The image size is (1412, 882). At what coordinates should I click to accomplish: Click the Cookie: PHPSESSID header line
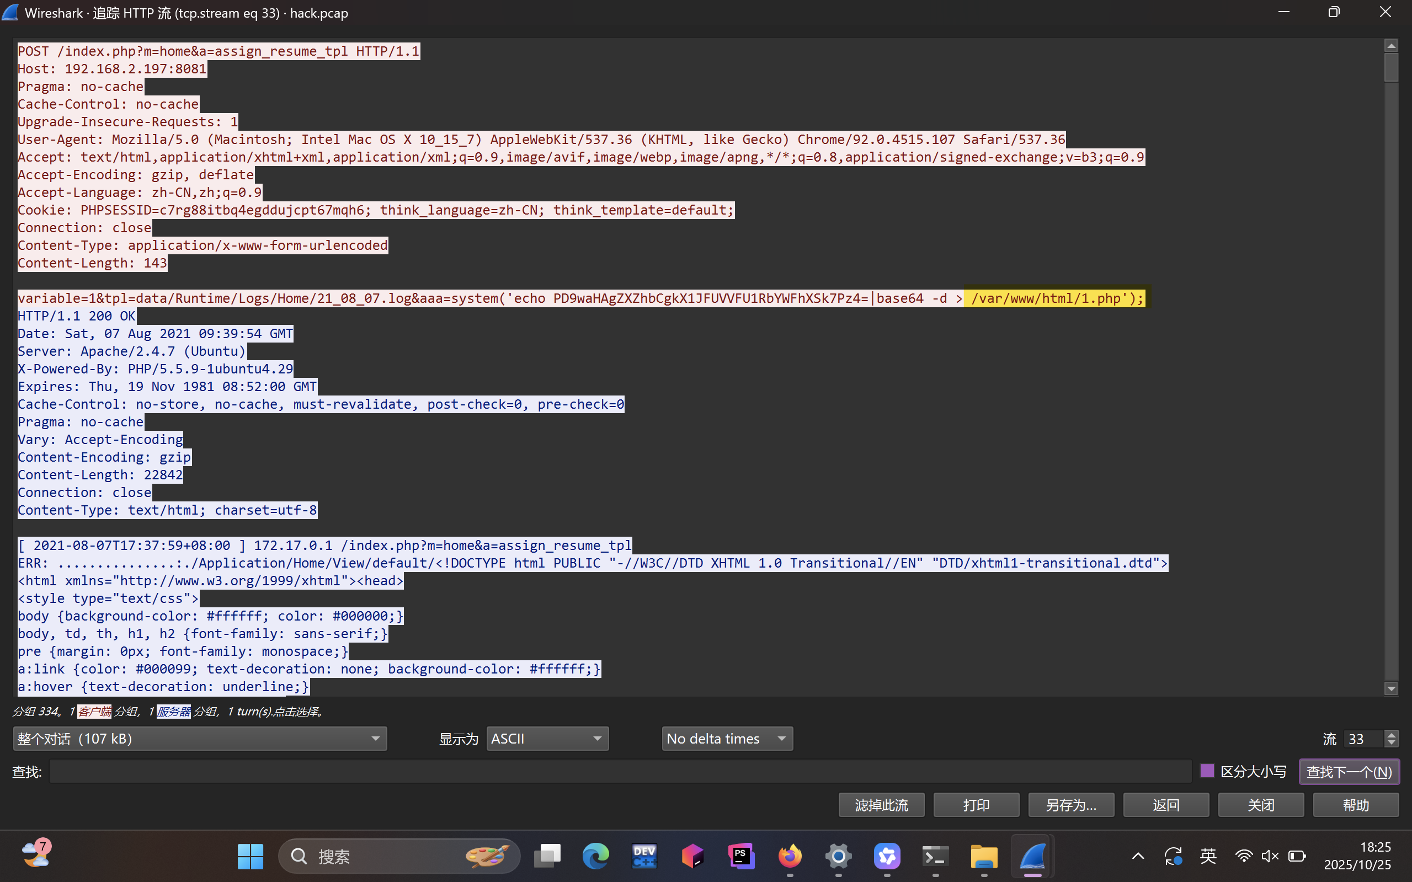pyautogui.click(x=376, y=210)
